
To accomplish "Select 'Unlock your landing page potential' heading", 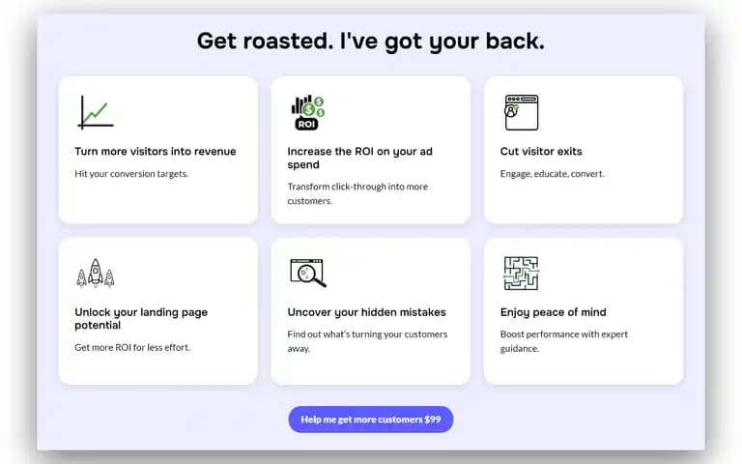I will coord(141,319).
